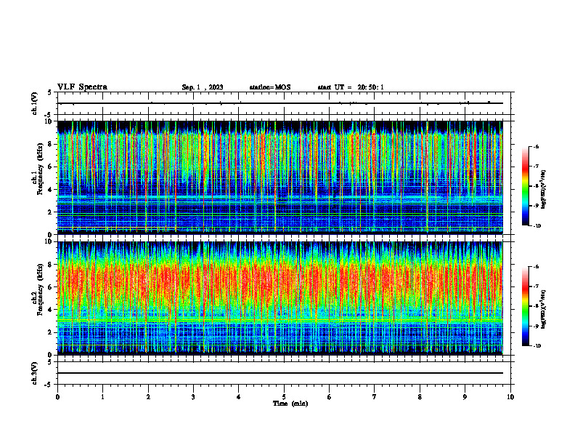Click the time axis tick label "0"

[57, 397]
